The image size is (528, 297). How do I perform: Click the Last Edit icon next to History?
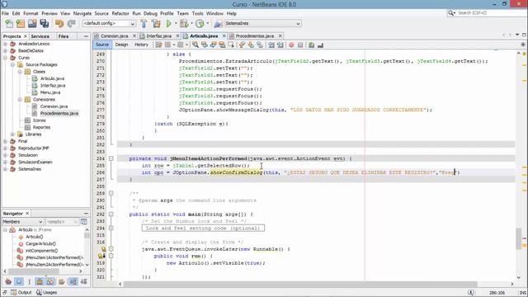coord(158,45)
